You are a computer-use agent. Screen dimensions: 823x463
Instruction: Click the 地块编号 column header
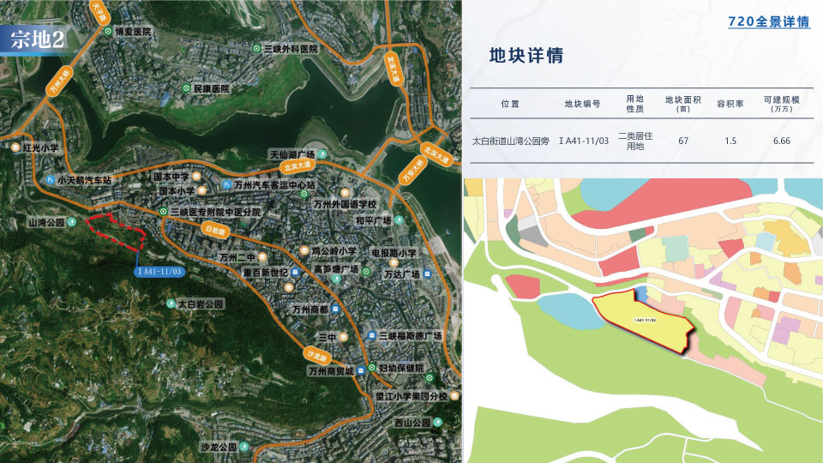point(582,104)
